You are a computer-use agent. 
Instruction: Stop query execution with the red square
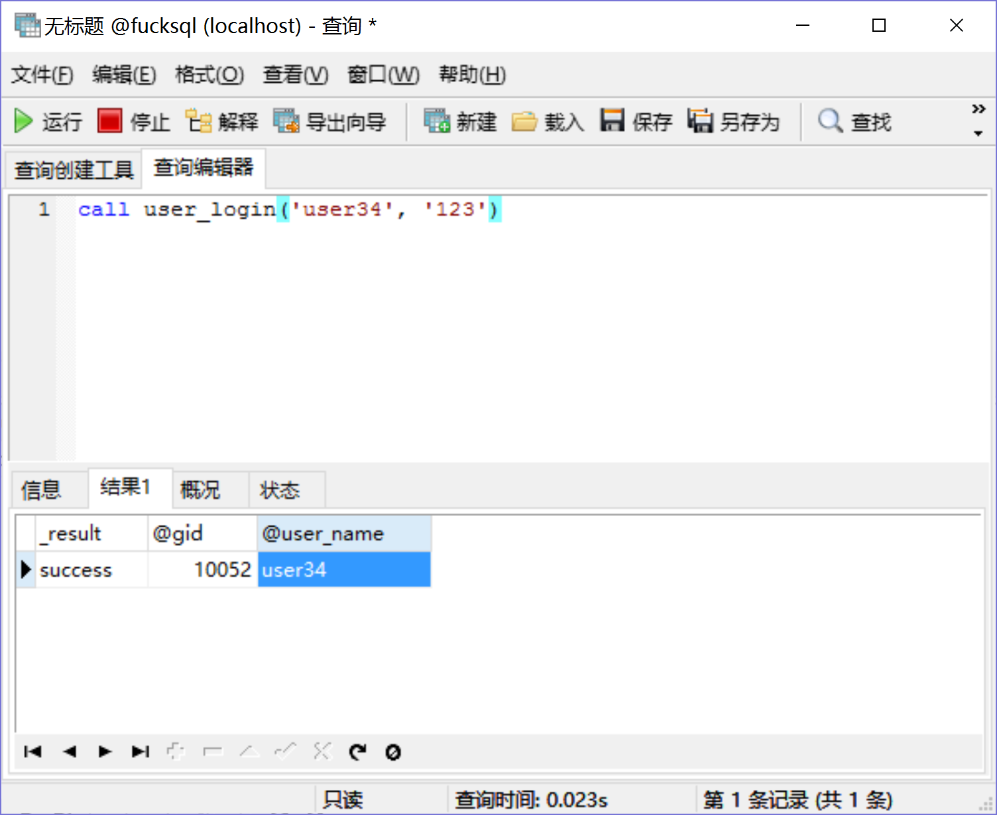[x=109, y=121]
